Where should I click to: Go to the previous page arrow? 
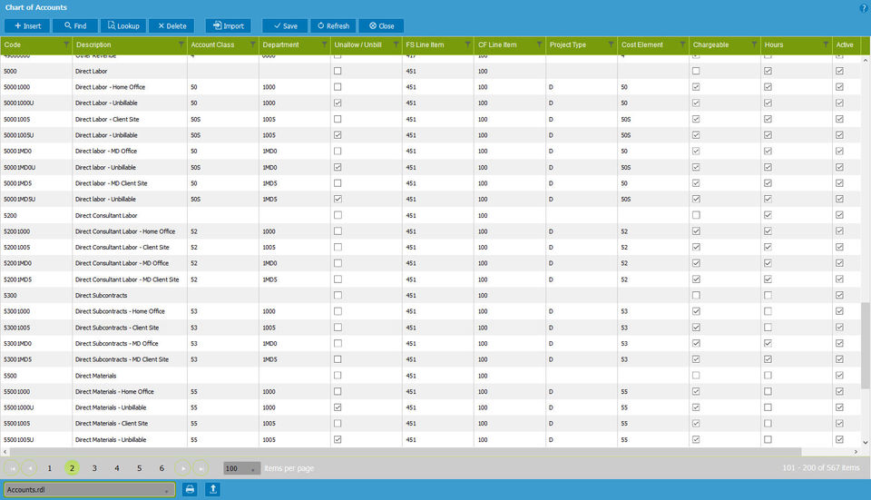(x=29, y=468)
